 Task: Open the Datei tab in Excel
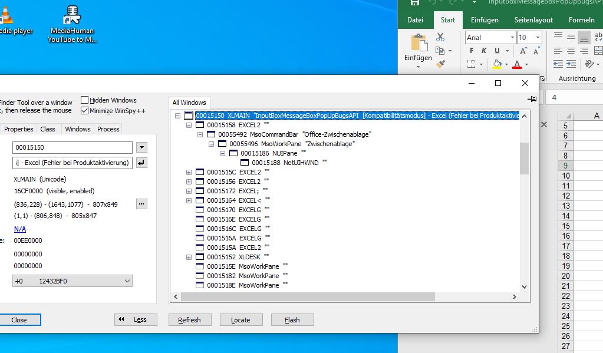coord(415,20)
